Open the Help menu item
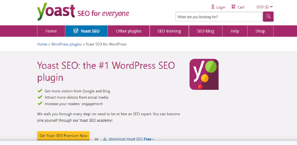297x145 pixels. [235, 31]
